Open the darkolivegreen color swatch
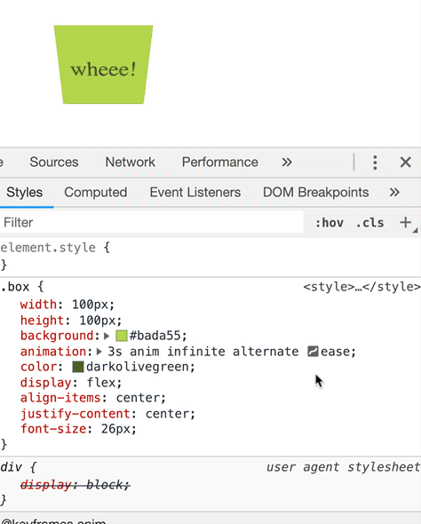This screenshot has height=524, width=421. point(78,367)
